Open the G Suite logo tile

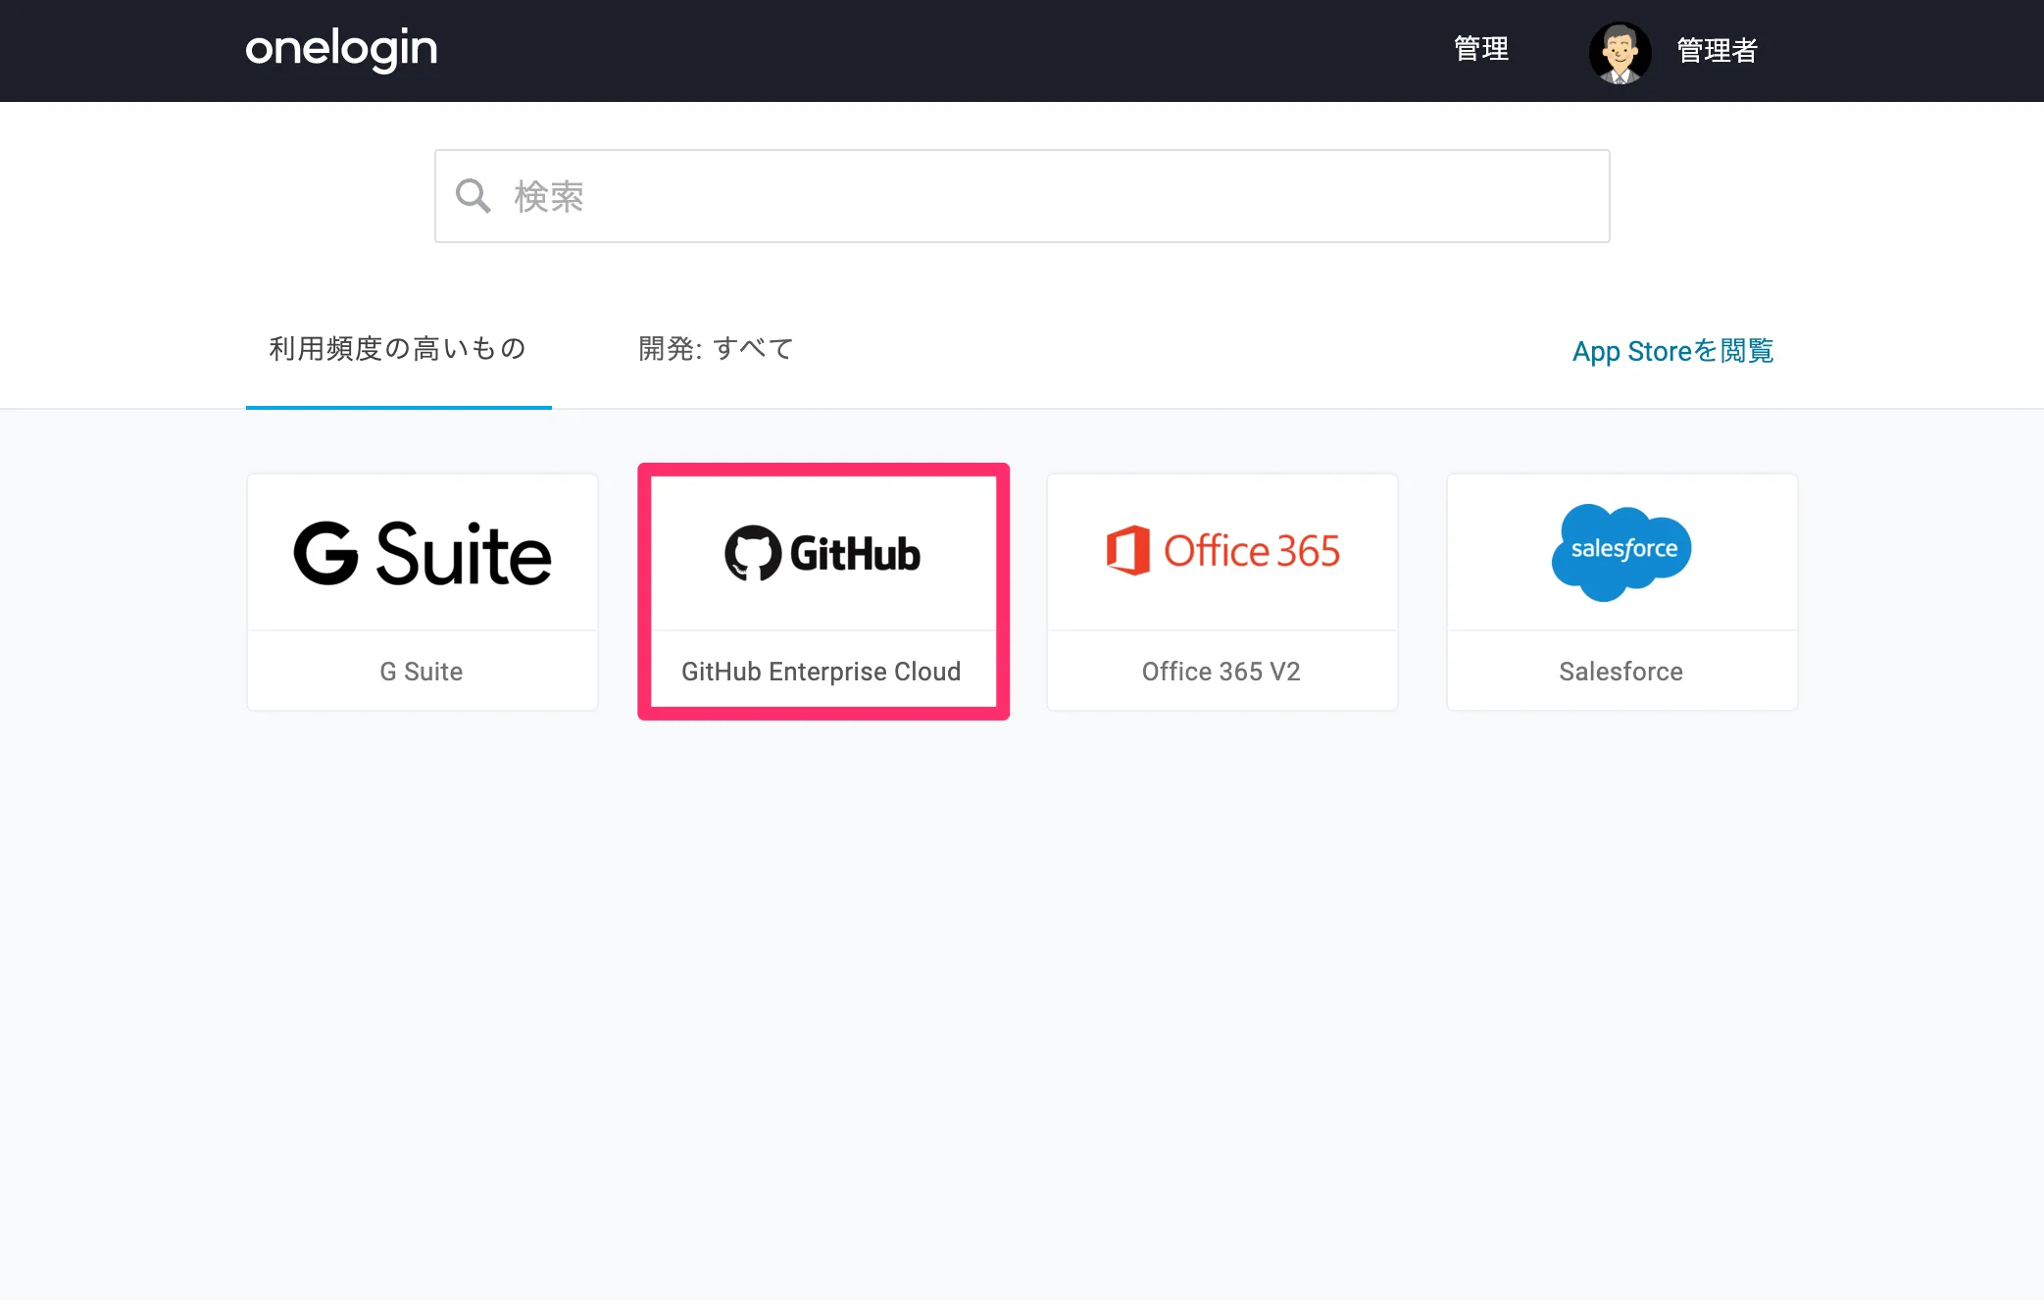423,553
